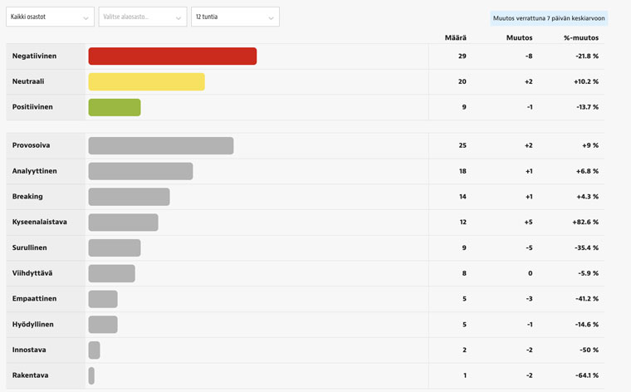Viewport: 631px width, 392px height.
Task: Click the Rakentava row label
Action: point(30,375)
